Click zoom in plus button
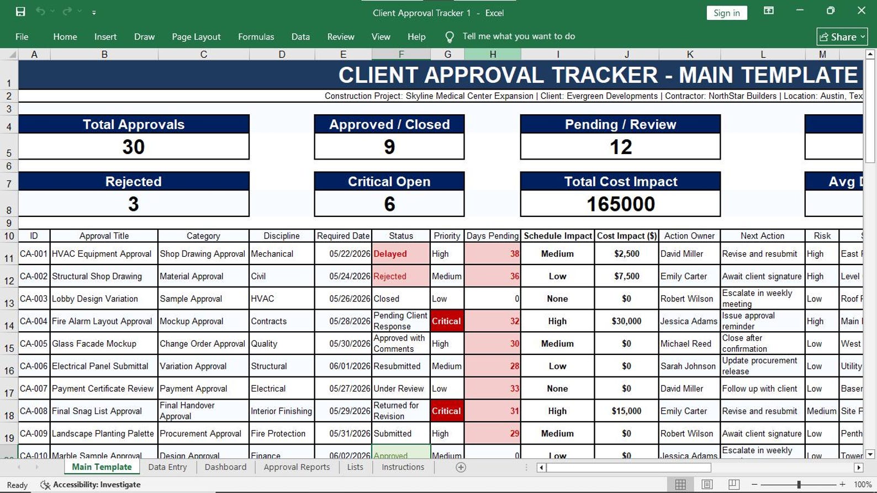 [842, 485]
